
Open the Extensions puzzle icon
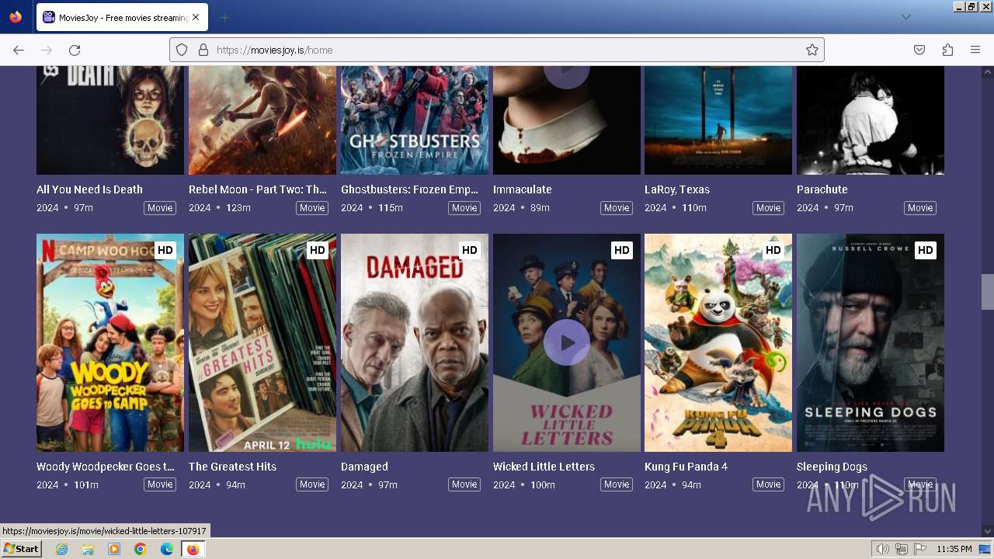click(x=947, y=50)
